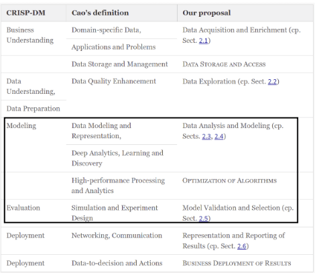Follow the 2.3 section link
The height and width of the screenshot is (273, 315).
[206, 136]
